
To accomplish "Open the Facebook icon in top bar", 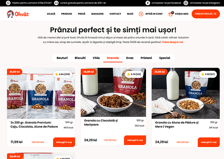I will click(x=148, y=3).
